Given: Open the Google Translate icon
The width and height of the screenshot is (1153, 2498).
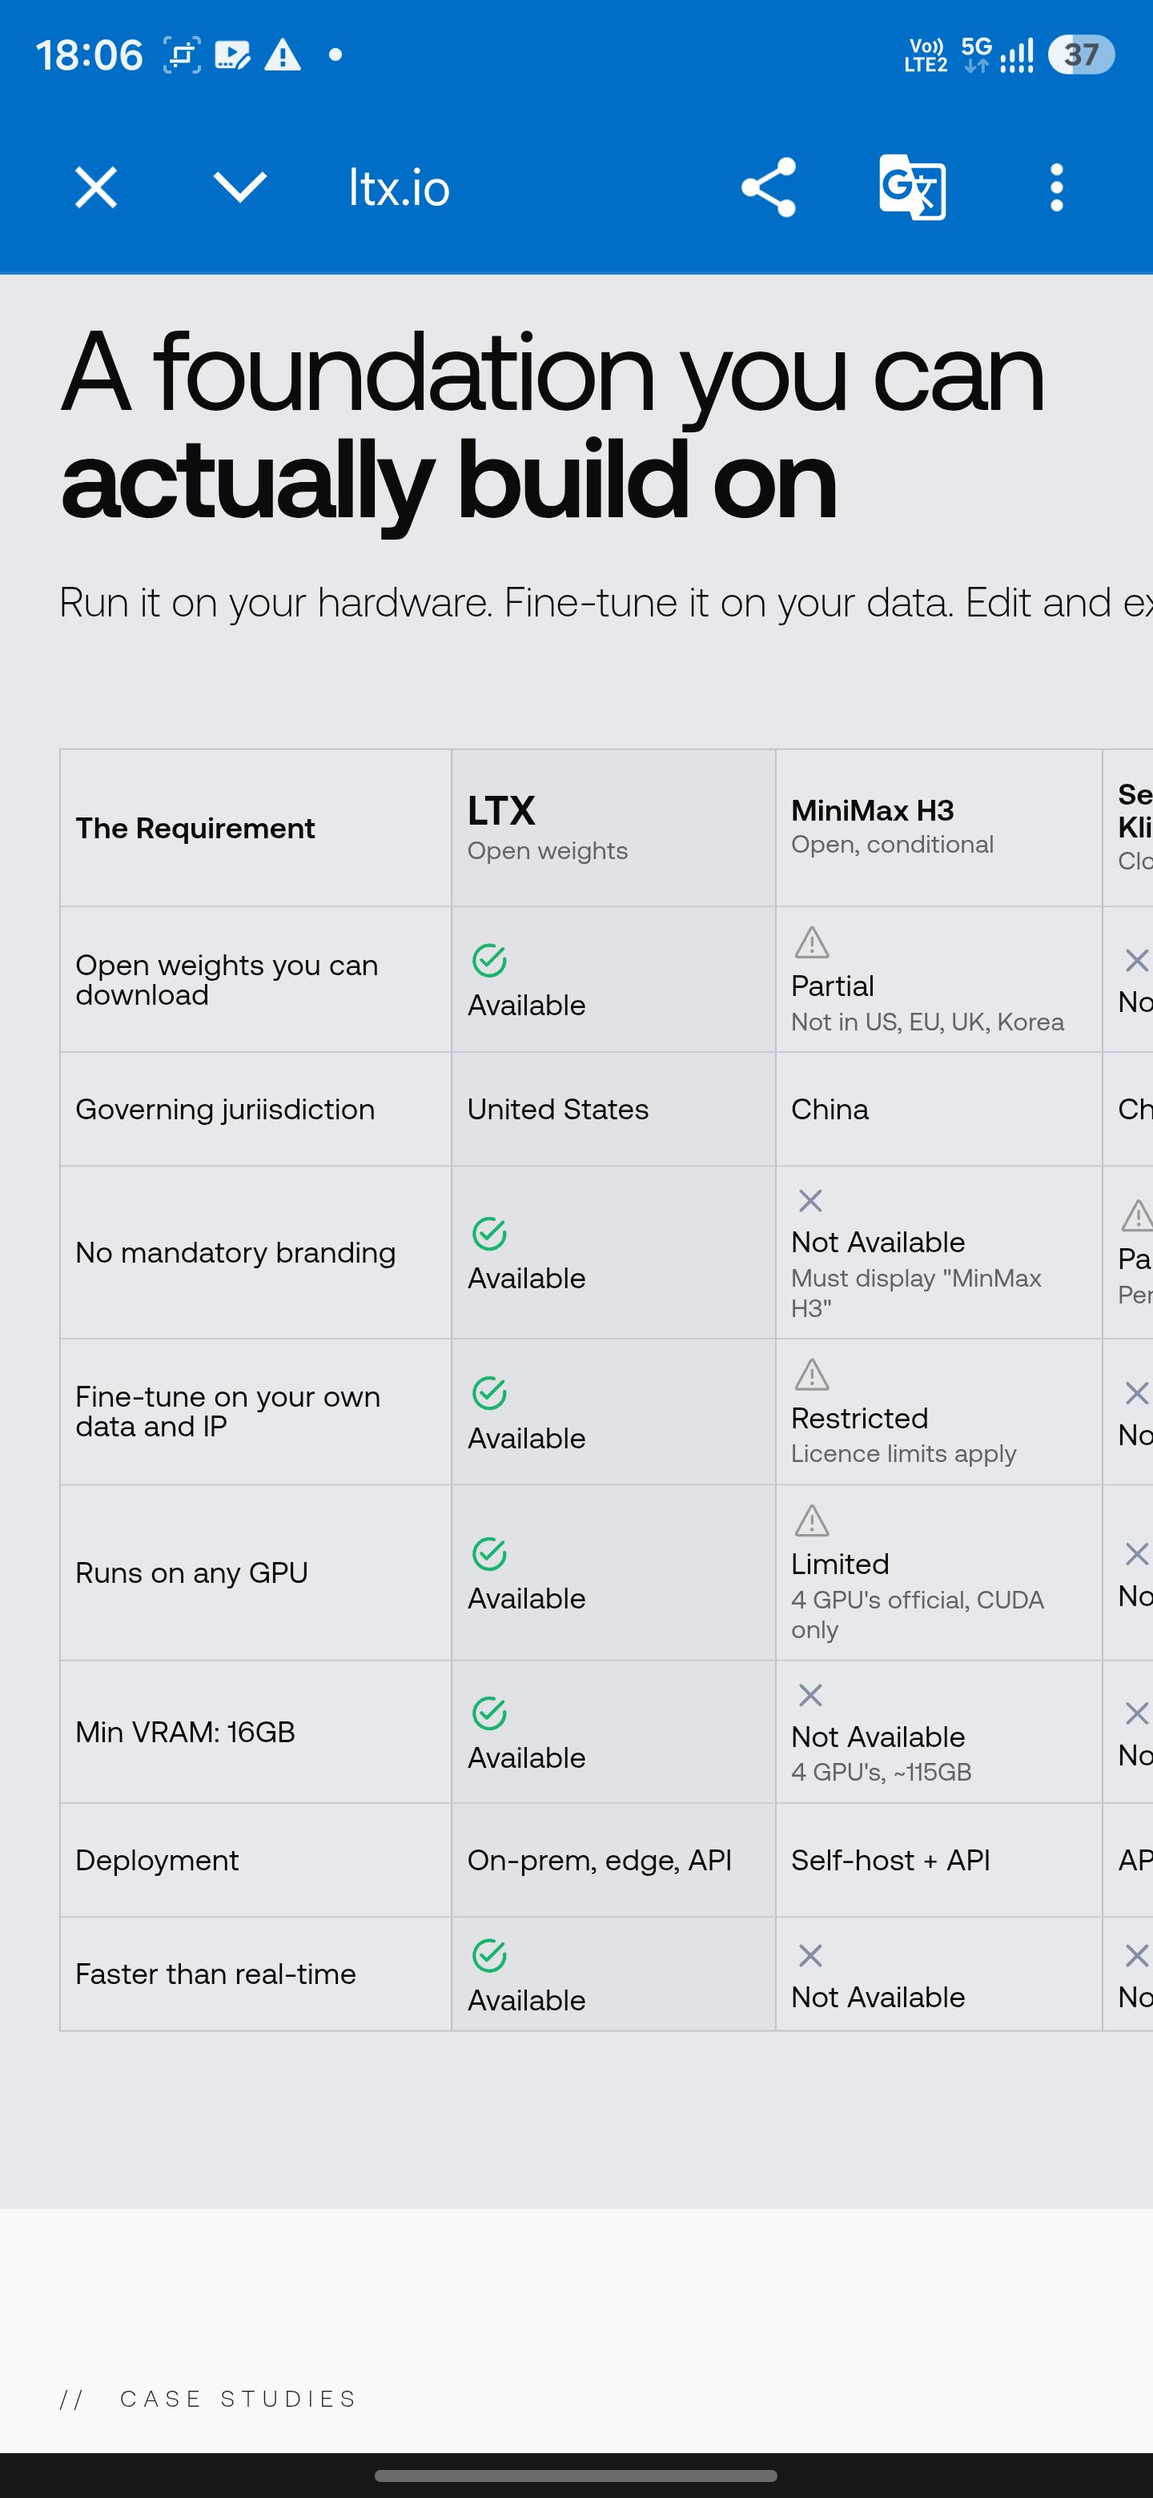Looking at the screenshot, I should click(x=913, y=187).
